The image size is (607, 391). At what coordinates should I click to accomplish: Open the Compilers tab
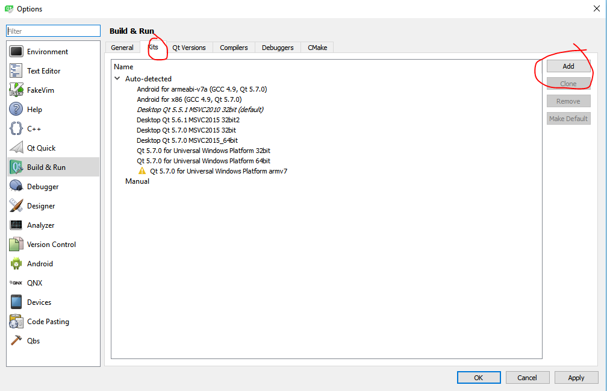click(234, 48)
